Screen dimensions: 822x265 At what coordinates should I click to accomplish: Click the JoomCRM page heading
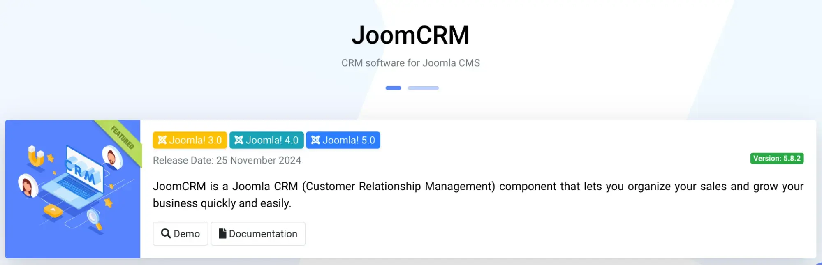tap(410, 35)
